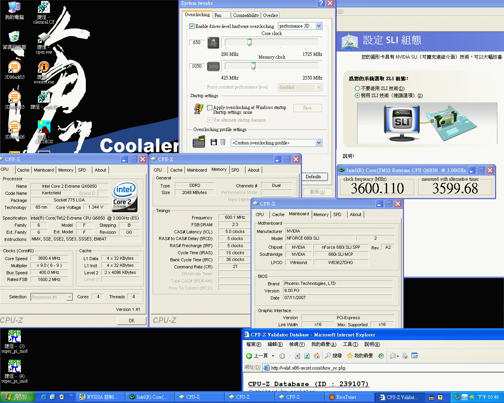Switch to NVIDIA 控制 taskbar button
504x403 pixels.
[x=100, y=397]
